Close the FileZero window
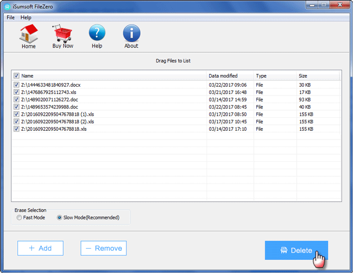This screenshot has height=273, width=353. (340, 5)
